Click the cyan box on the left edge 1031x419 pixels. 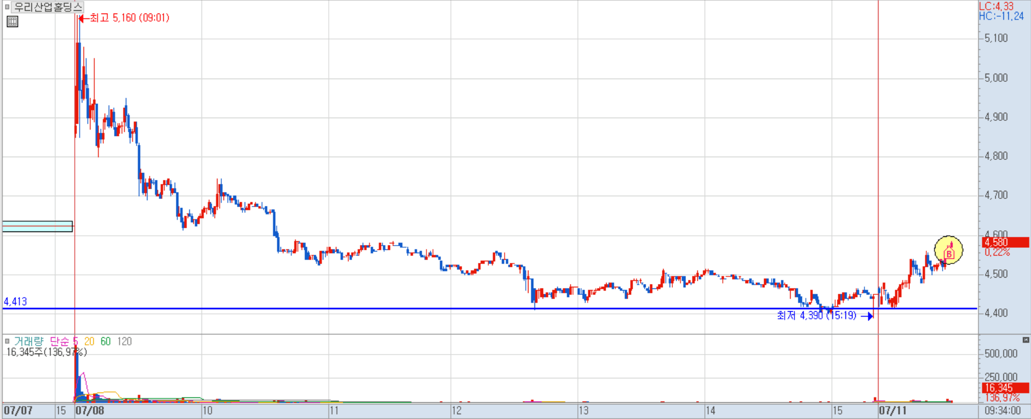coord(37,227)
